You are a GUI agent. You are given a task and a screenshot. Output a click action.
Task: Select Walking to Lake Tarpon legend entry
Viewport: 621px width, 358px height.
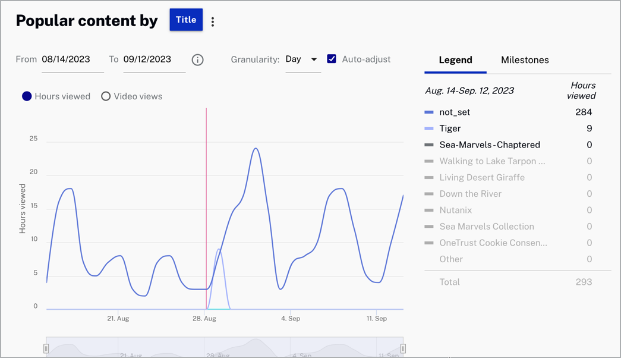(492, 161)
